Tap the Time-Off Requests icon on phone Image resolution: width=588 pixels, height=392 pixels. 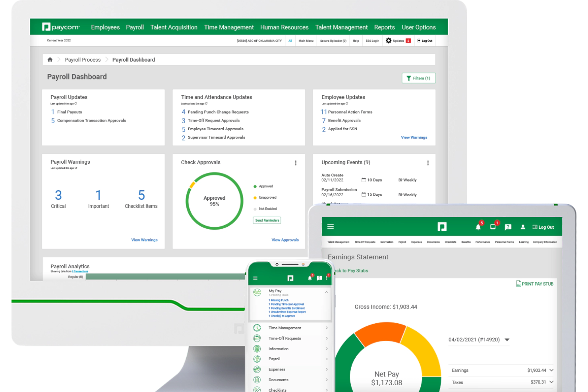click(x=257, y=338)
